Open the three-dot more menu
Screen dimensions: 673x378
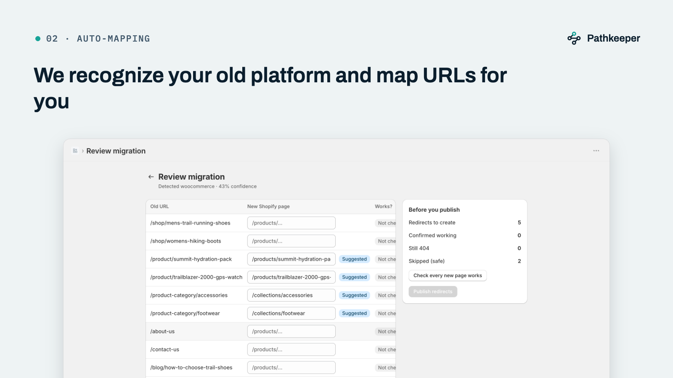point(596,151)
